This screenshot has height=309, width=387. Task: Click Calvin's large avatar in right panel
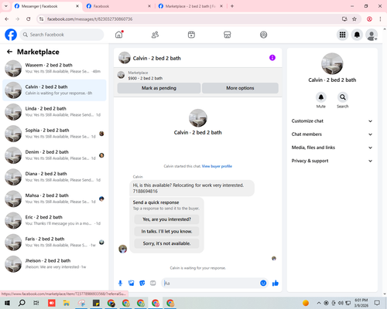click(x=332, y=63)
